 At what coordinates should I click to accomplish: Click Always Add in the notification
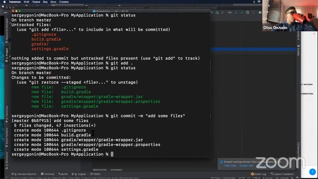pyautogui.click(x=246, y=166)
